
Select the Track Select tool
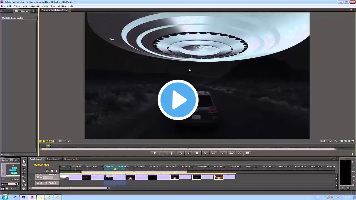point(24,165)
